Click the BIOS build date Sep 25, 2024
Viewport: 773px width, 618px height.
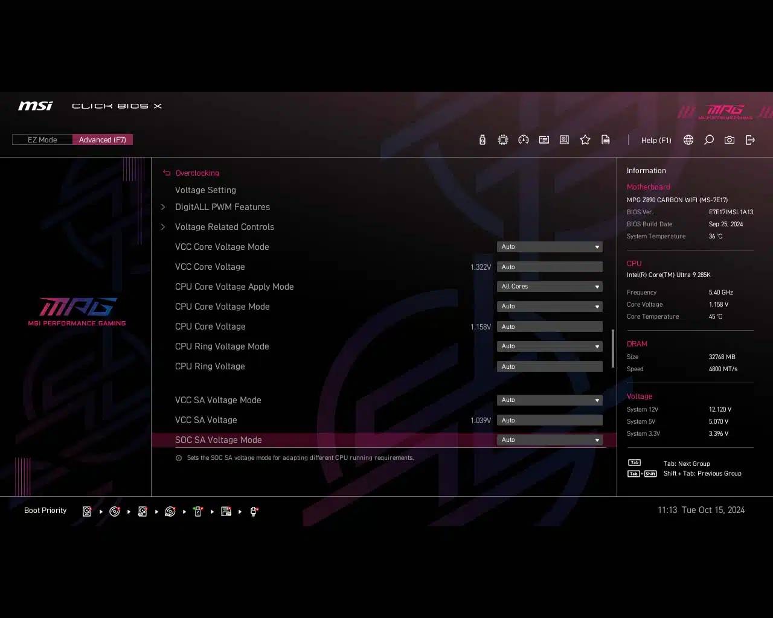pyautogui.click(x=726, y=224)
